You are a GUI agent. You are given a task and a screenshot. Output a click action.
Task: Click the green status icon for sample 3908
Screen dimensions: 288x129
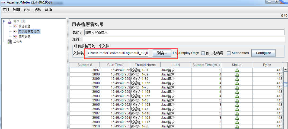pos(237,118)
